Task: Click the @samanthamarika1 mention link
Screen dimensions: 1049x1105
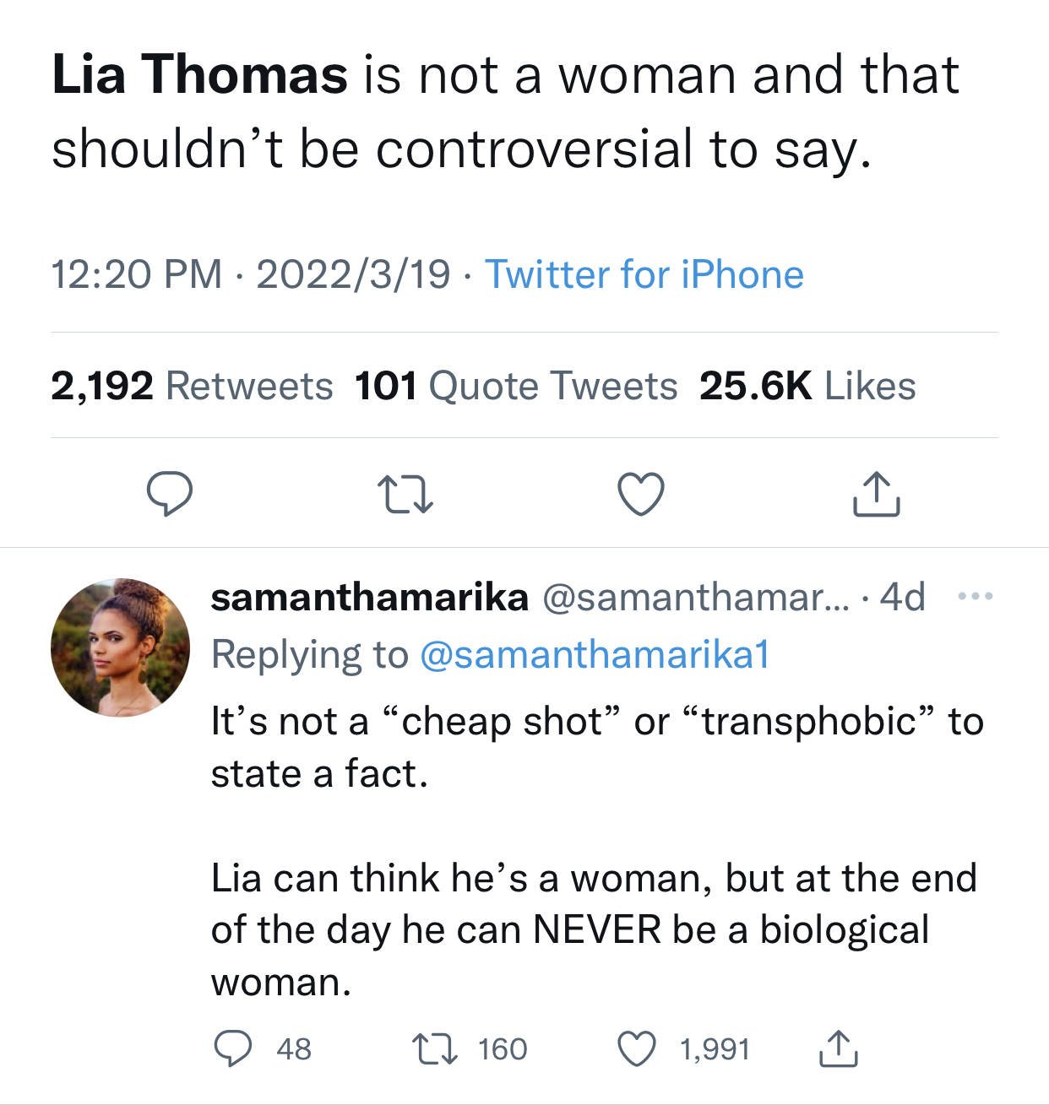Action: (595, 654)
